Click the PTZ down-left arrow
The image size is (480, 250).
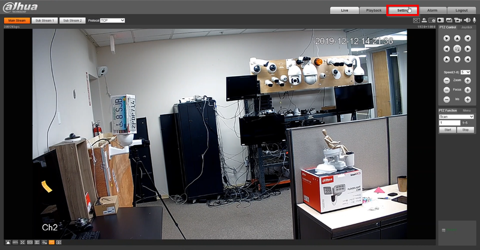(446, 59)
